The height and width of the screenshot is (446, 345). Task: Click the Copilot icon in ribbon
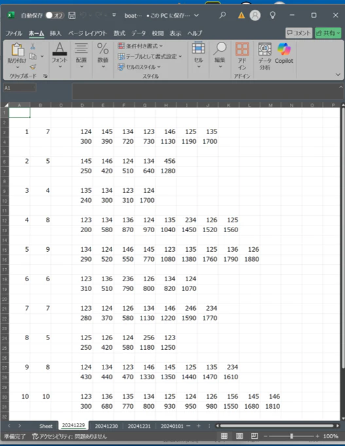pos(284,53)
